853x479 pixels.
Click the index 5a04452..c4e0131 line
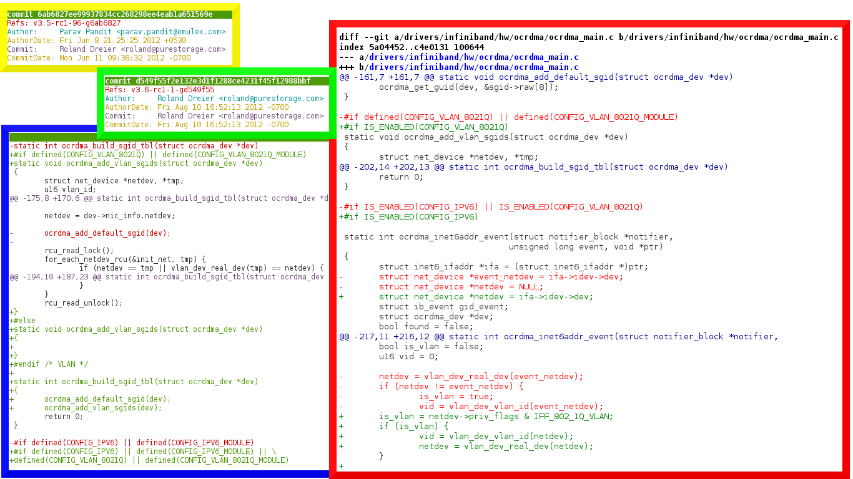tap(412, 47)
